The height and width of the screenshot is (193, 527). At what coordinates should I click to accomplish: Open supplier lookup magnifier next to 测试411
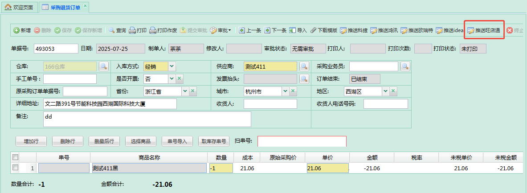point(304,66)
